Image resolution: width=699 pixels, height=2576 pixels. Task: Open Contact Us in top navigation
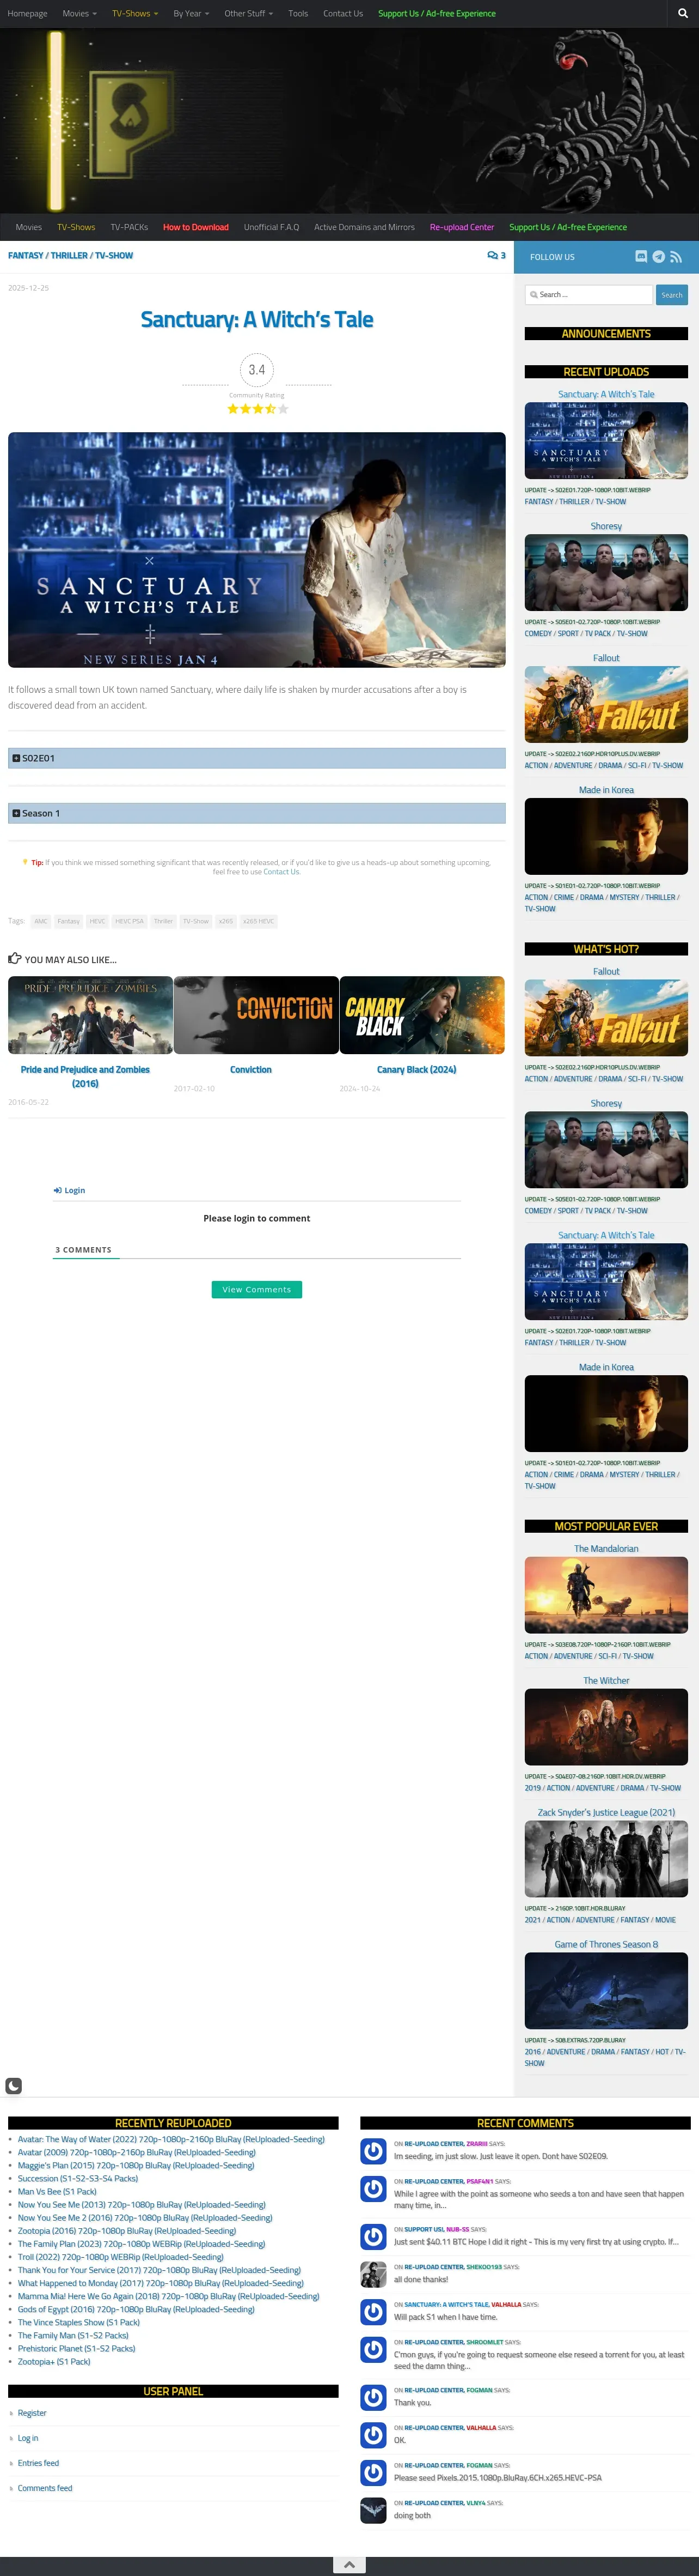[x=344, y=14]
